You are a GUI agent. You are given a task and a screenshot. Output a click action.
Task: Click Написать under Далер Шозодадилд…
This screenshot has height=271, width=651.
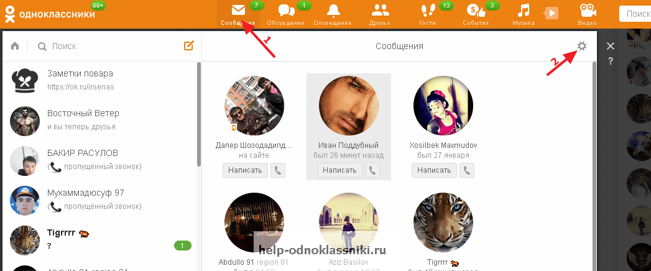pos(245,170)
